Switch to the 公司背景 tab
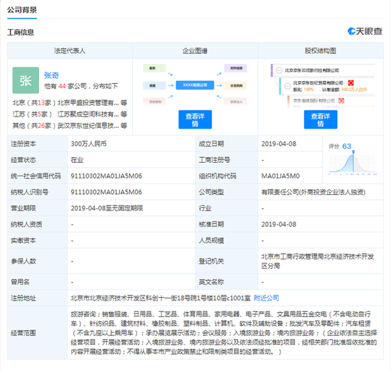 coord(22,10)
